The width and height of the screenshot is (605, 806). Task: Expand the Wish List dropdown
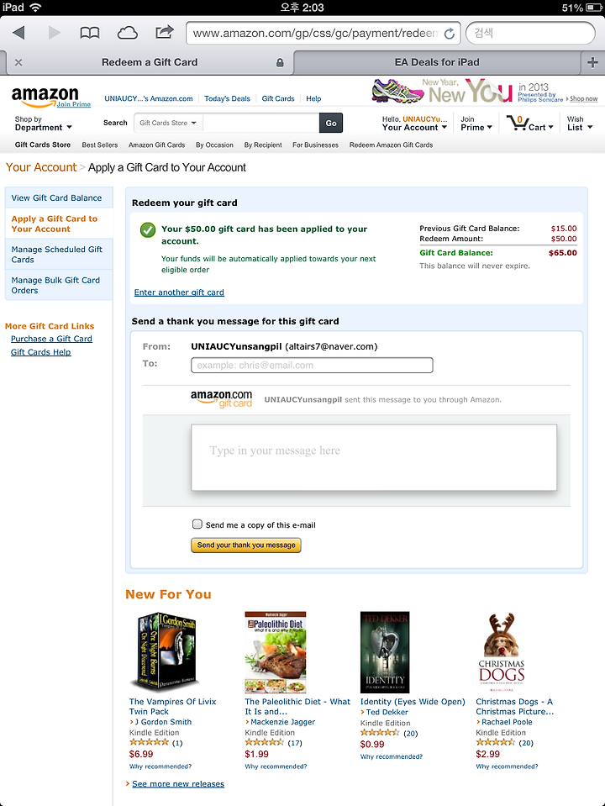coord(580,124)
